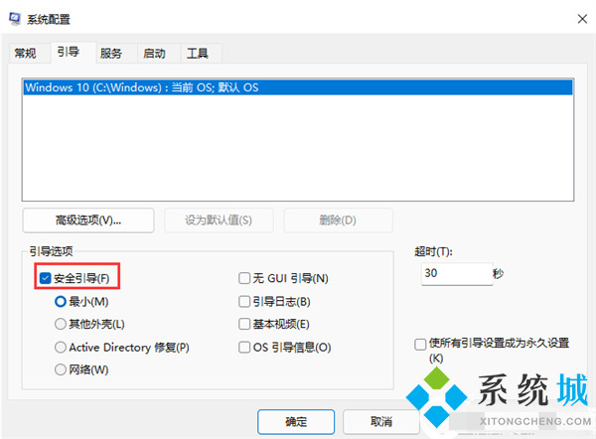Check 使所有引导设置成为永久设置 box
This screenshot has width=596, height=439.
point(420,344)
